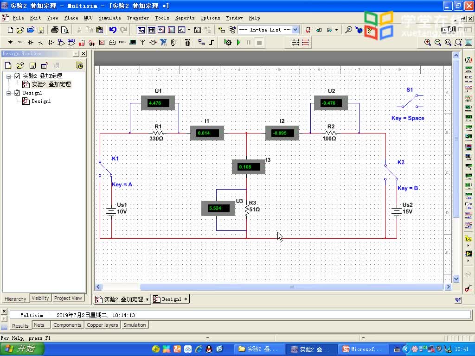The height and width of the screenshot is (356, 475).
Task: Place a Diode component
Action: pyautogui.click(x=31, y=42)
